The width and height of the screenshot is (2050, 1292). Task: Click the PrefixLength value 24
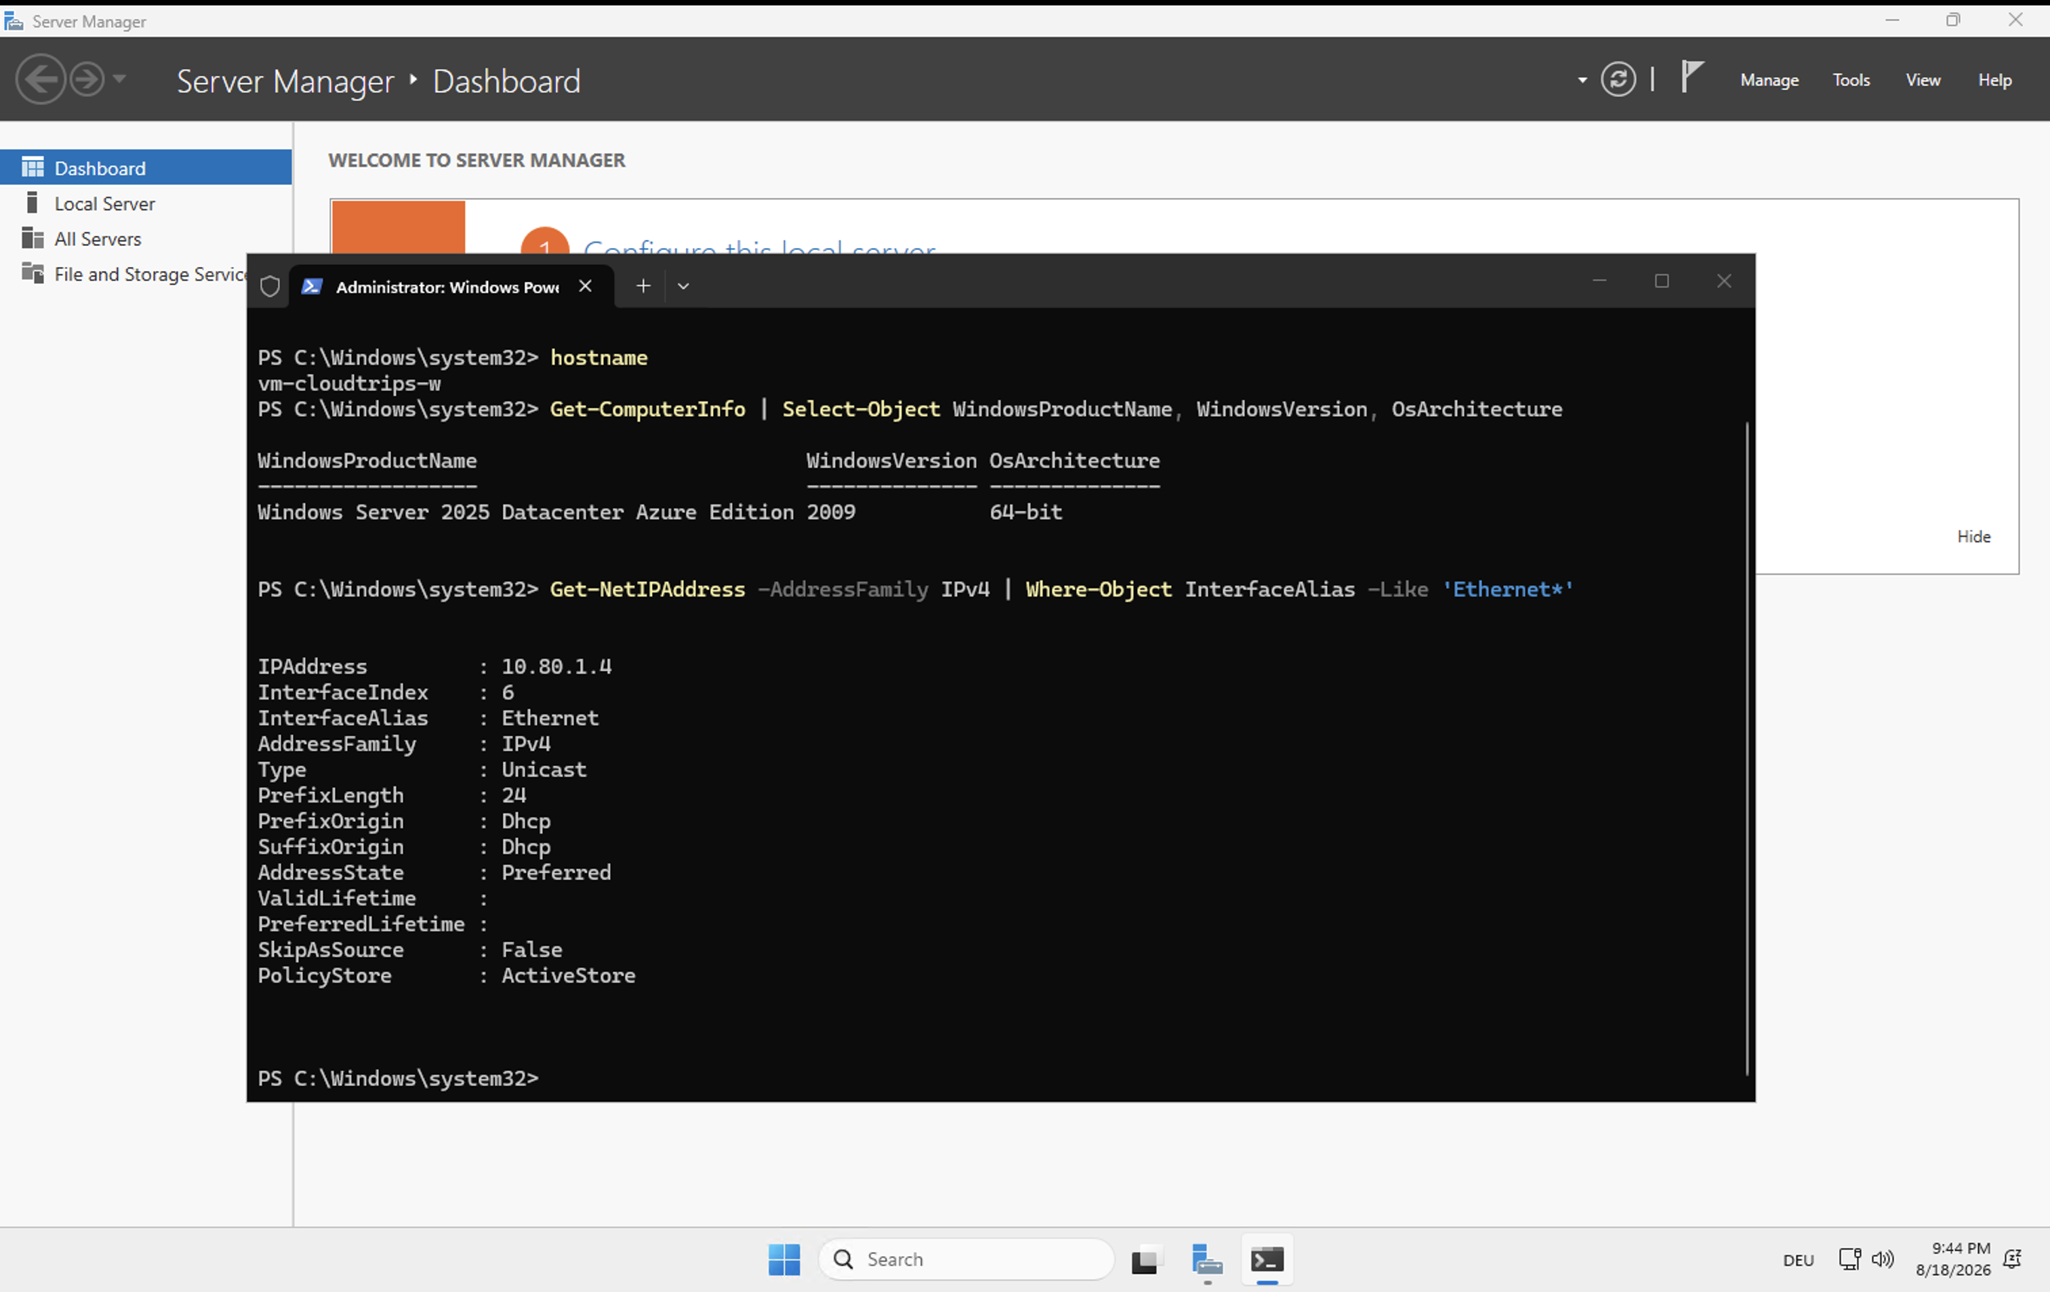pyautogui.click(x=513, y=795)
